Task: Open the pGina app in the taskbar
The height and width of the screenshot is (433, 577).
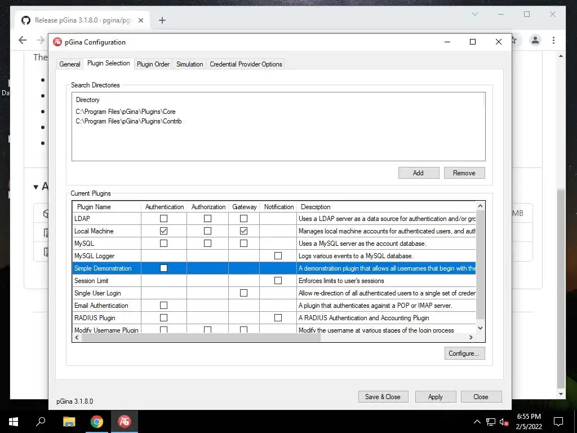Action: [125, 421]
